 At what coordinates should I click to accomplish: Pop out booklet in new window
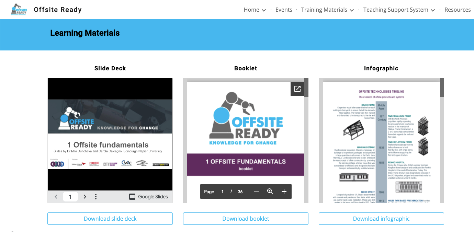coord(297,89)
